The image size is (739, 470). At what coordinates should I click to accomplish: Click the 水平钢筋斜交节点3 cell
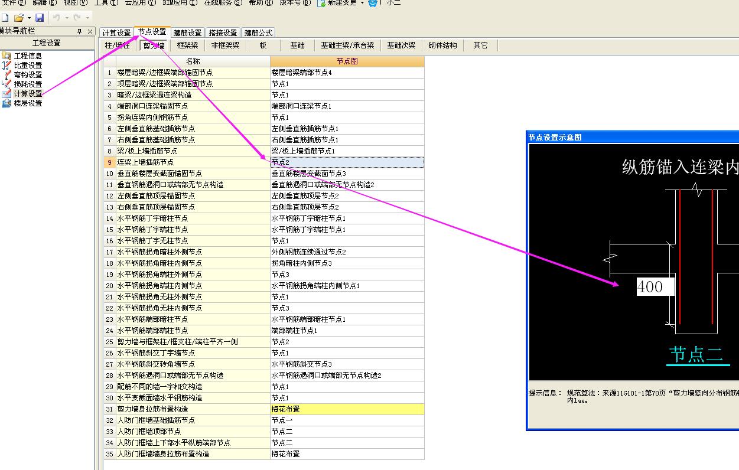(x=347, y=364)
